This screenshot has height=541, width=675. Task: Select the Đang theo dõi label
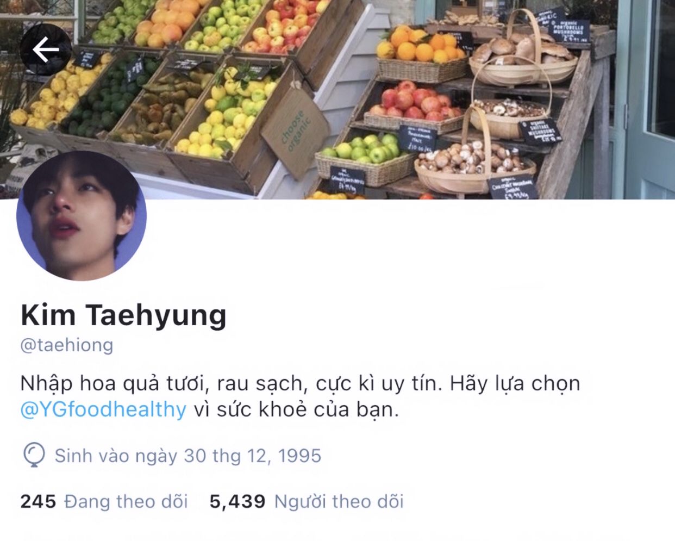[x=126, y=501]
